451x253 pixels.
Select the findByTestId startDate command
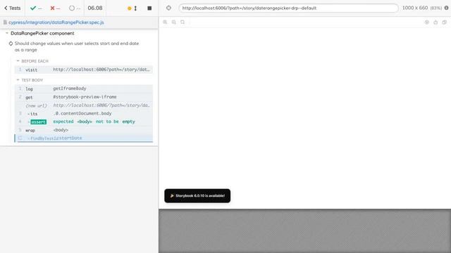pyautogui.click(x=84, y=138)
